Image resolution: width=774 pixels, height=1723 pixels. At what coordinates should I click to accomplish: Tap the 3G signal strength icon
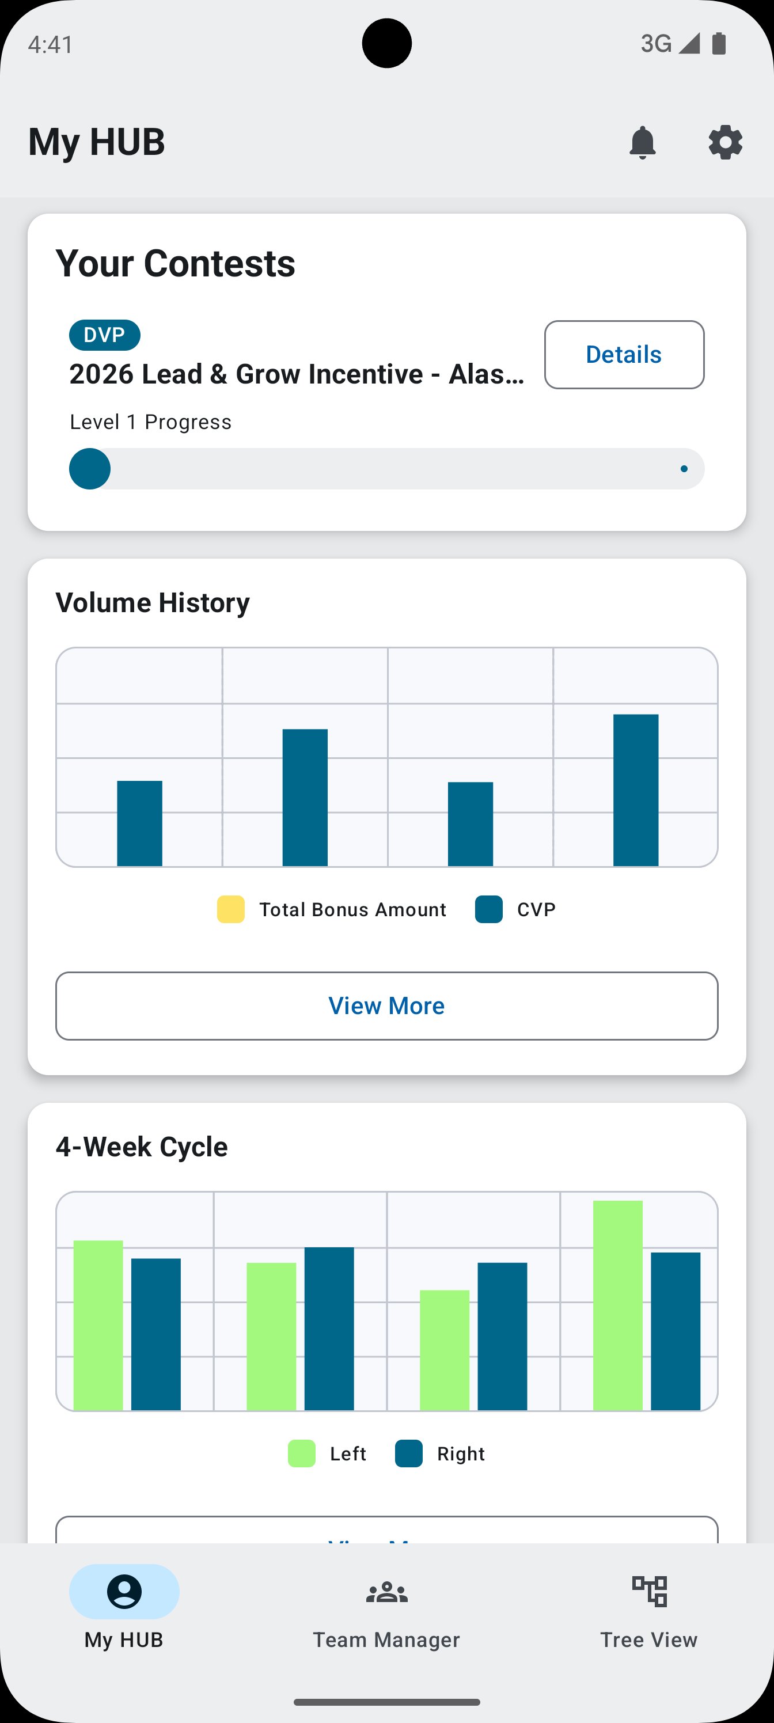point(688,43)
